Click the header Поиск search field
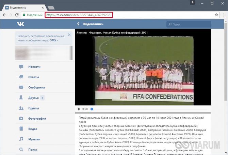This screenshot has width=228, height=155. [189, 24]
